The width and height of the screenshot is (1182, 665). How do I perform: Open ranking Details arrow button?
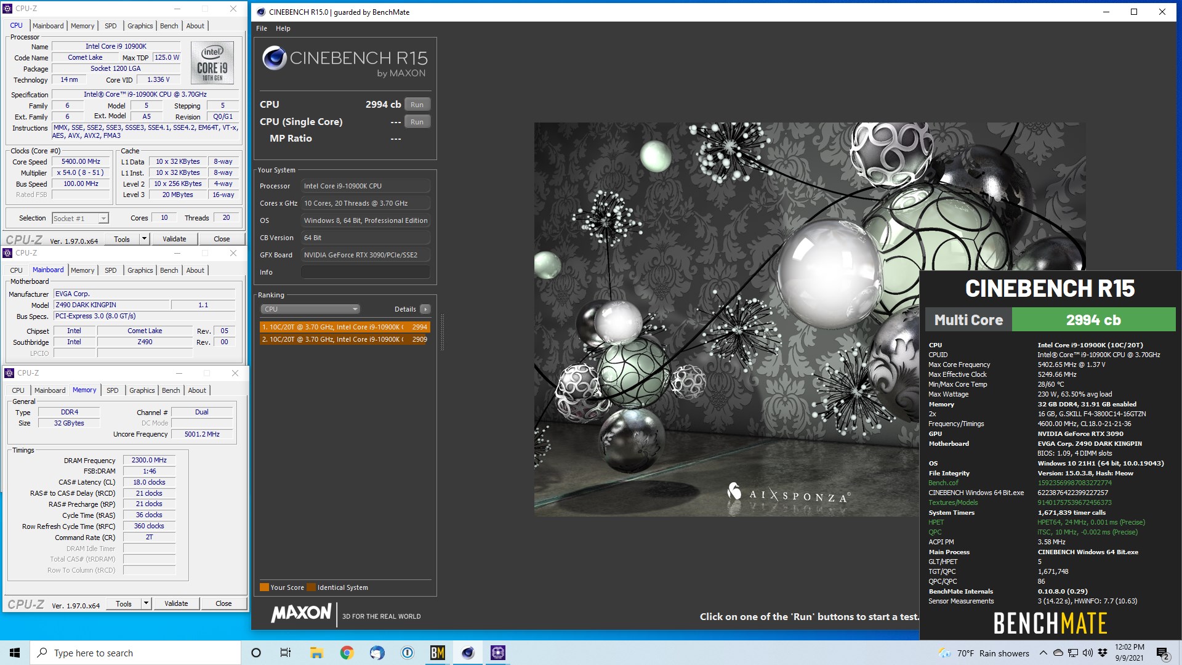pos(425,309)
